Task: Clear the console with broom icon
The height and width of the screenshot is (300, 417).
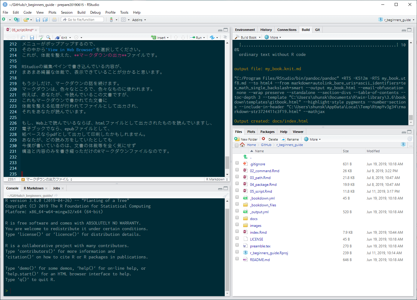Action: [226, 195]
